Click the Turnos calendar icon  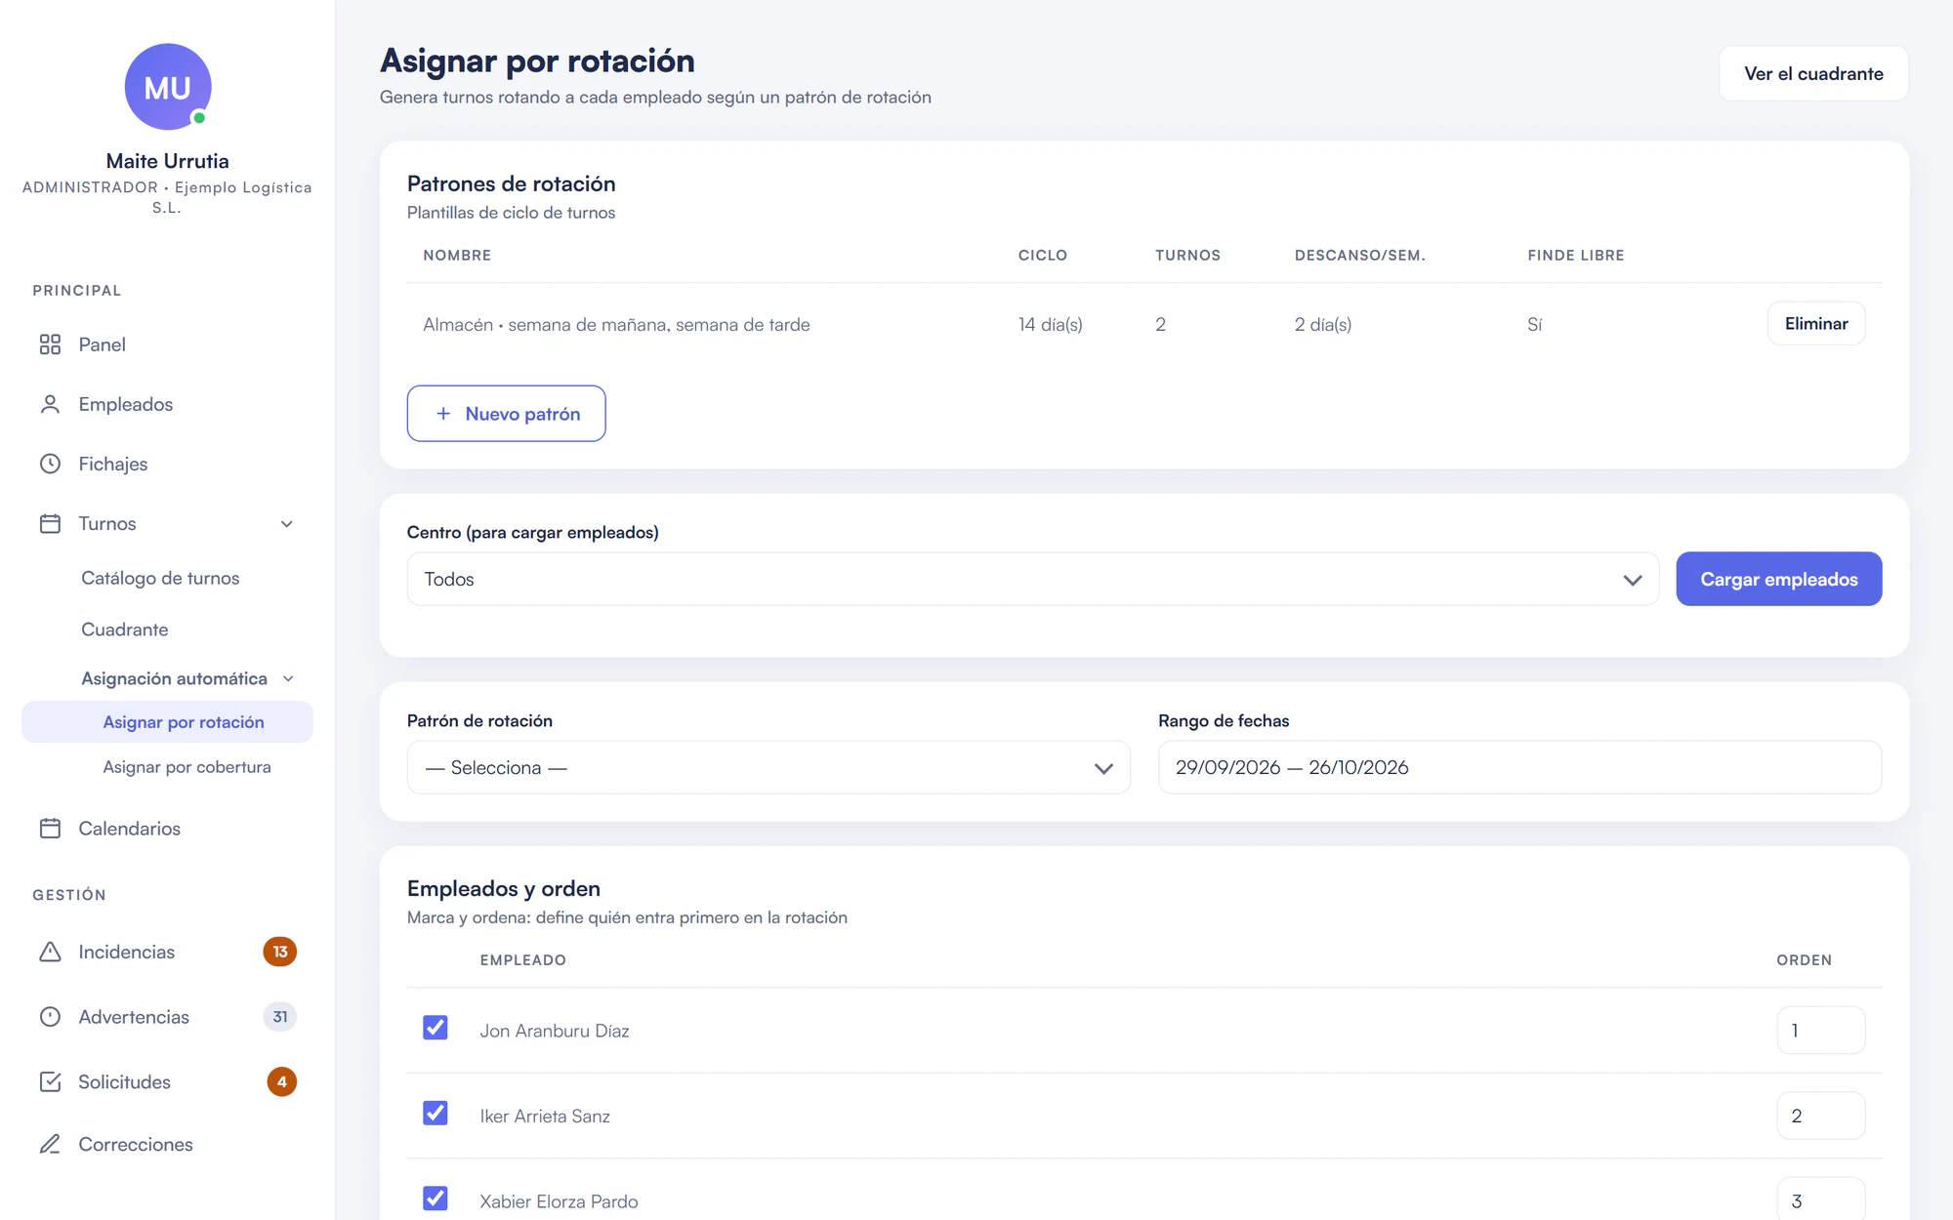50,523
